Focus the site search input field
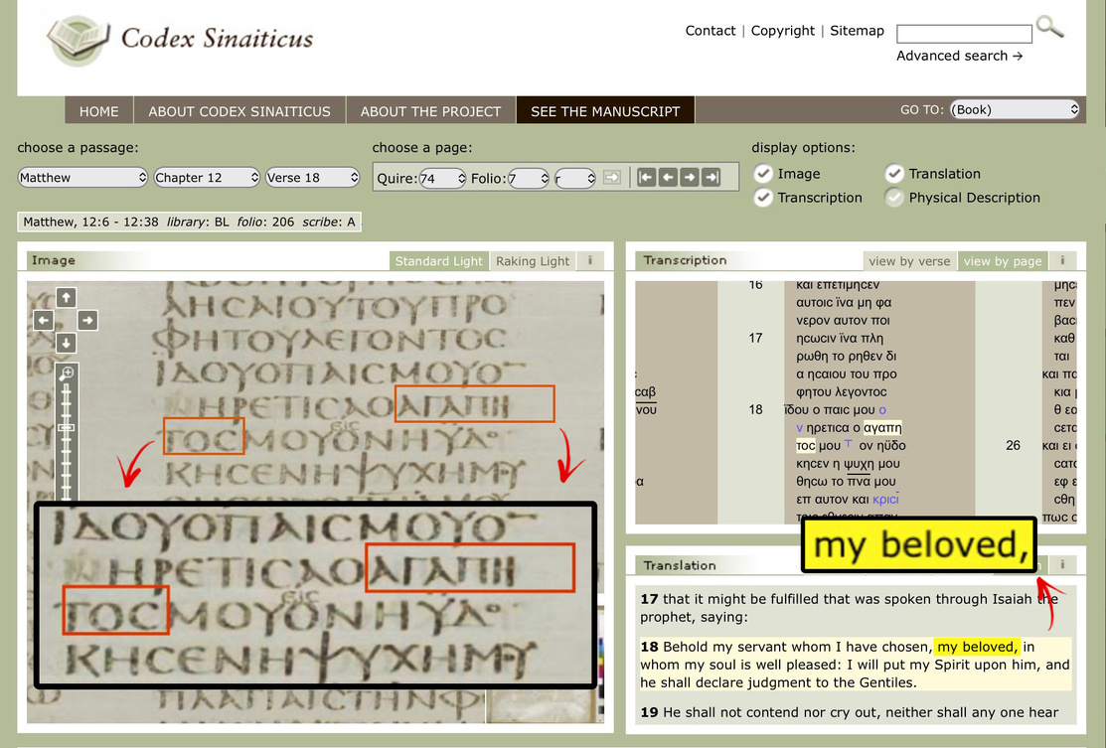 pyautogui.click(x=964, y=33)
